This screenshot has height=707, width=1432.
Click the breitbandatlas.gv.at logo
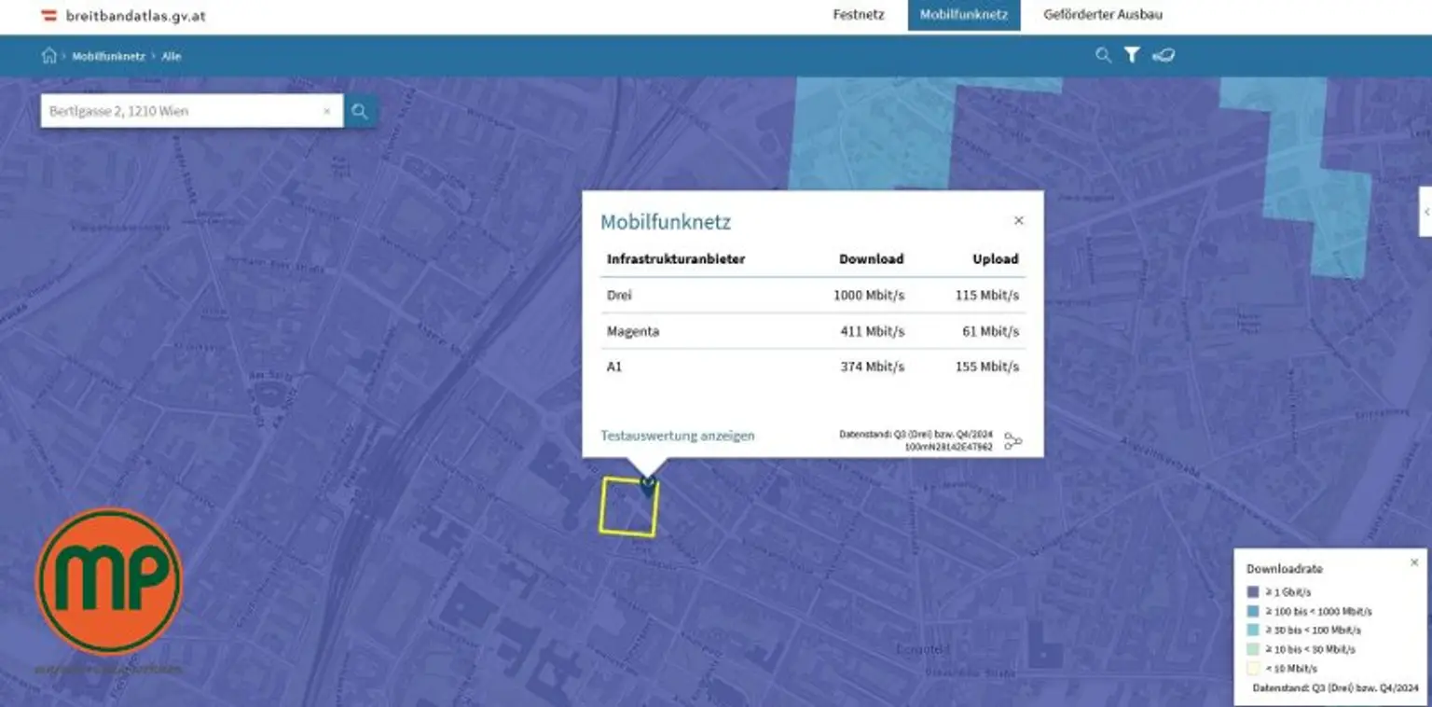124,16
